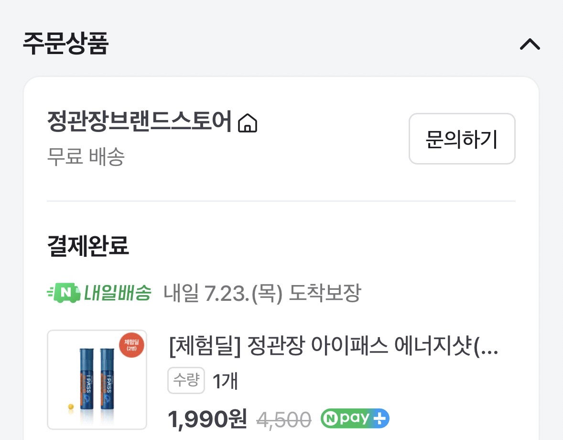Screen dimensions: 563x440
Task: Click the Npay plus badge
Action: 355,418
